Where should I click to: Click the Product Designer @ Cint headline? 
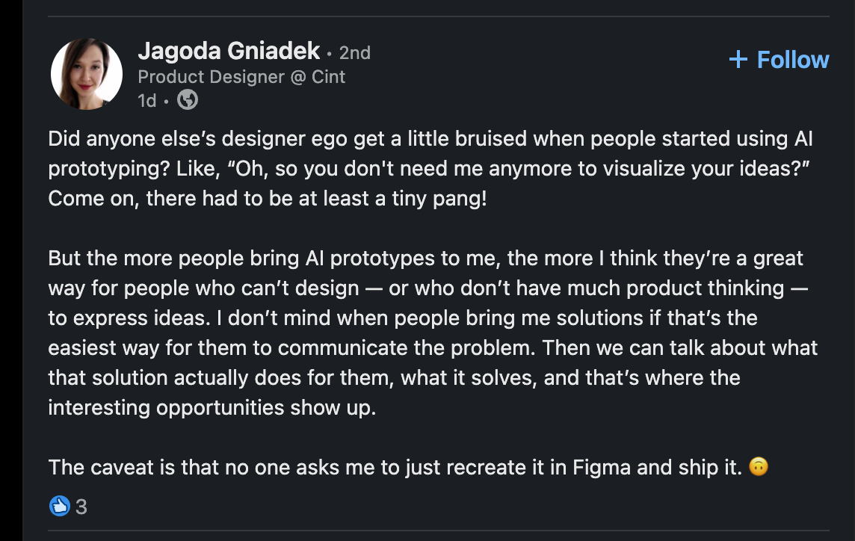[x=241, y=76]
